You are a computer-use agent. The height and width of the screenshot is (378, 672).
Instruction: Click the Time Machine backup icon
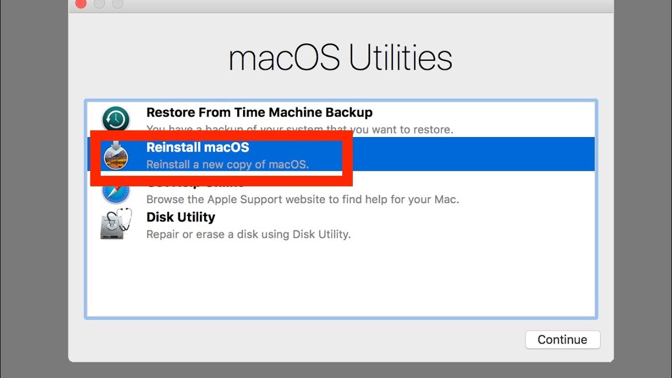click(x=115, y=119)
